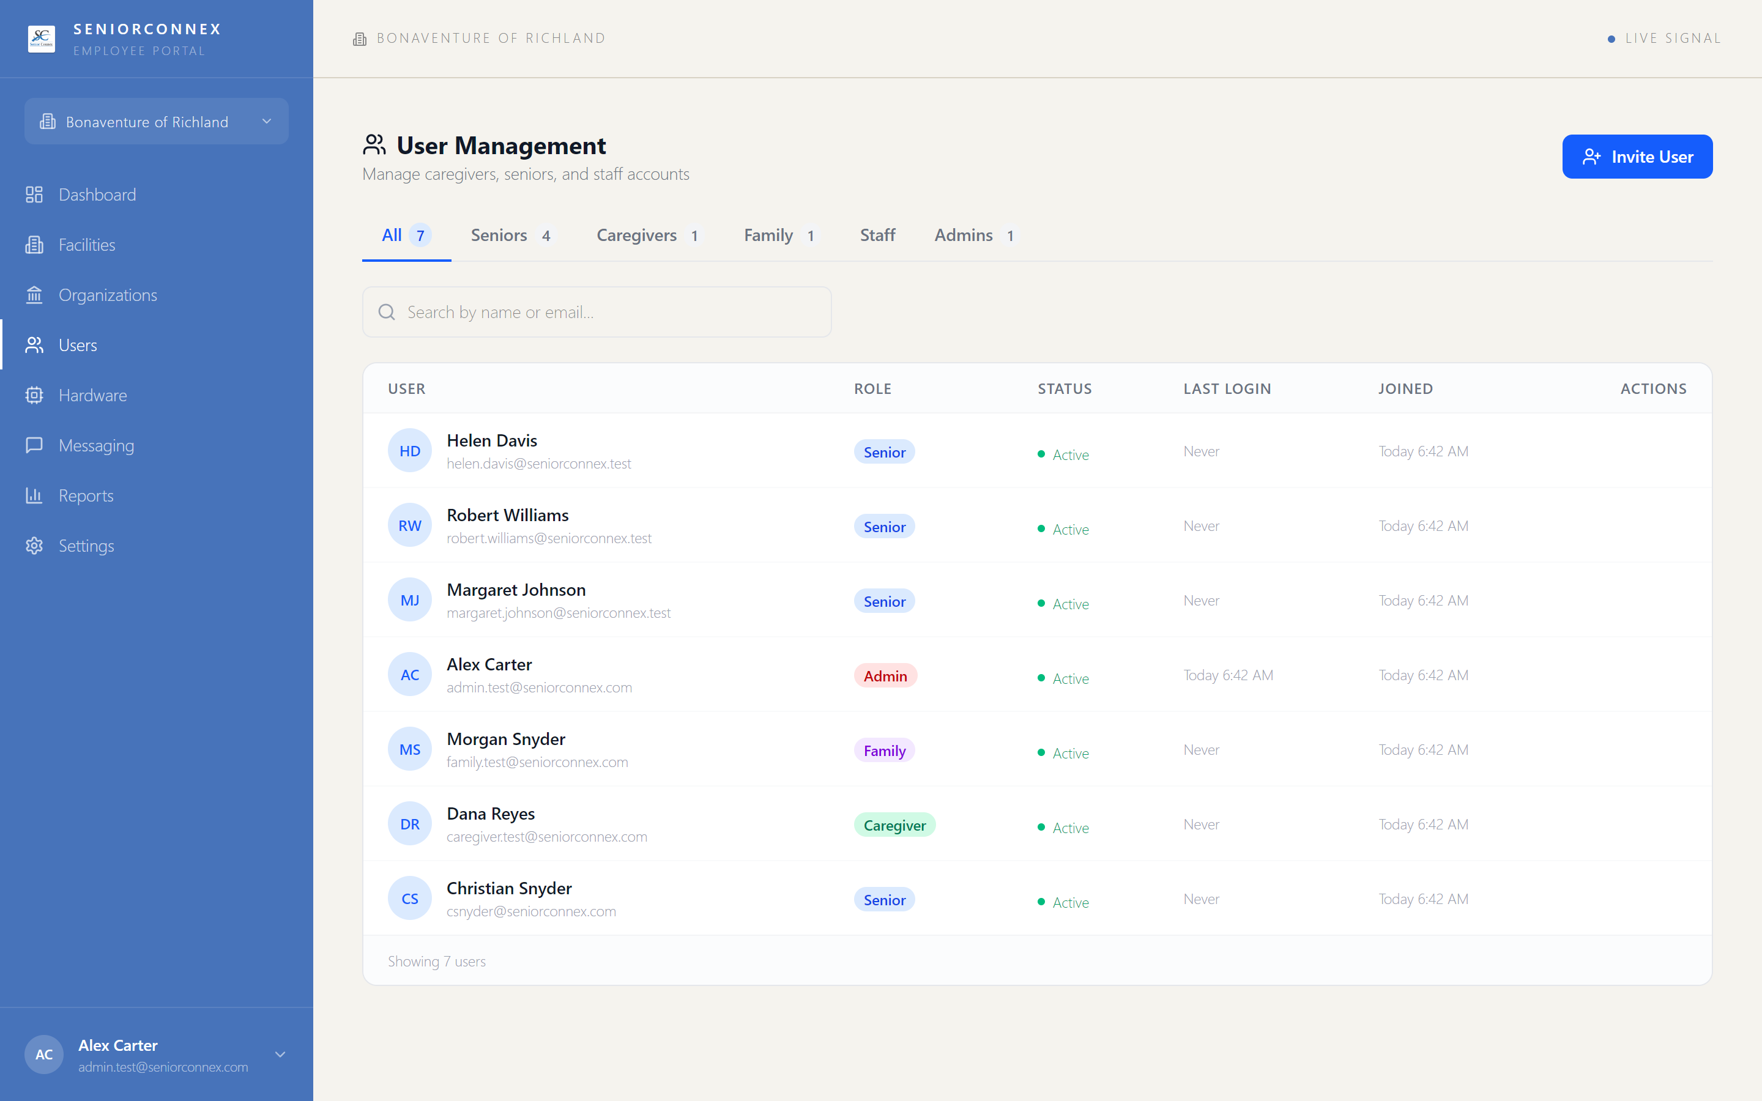Click the SeniorConnex logo icon
Viewport: 1762px width, 1101px height.
(42, 39)
